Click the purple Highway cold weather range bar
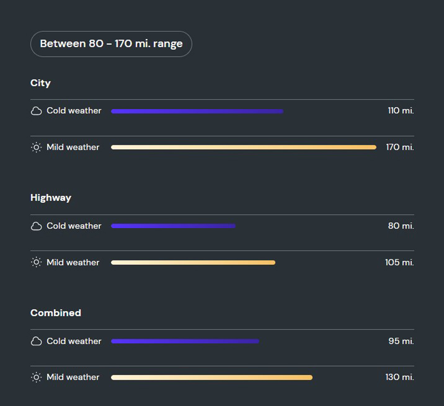 (173, 226)
